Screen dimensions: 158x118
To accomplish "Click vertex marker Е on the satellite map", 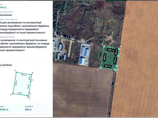I will click(x=104, y=47).
